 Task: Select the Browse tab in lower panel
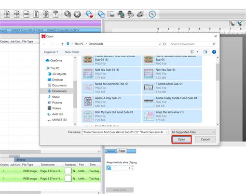pos(21,160)
